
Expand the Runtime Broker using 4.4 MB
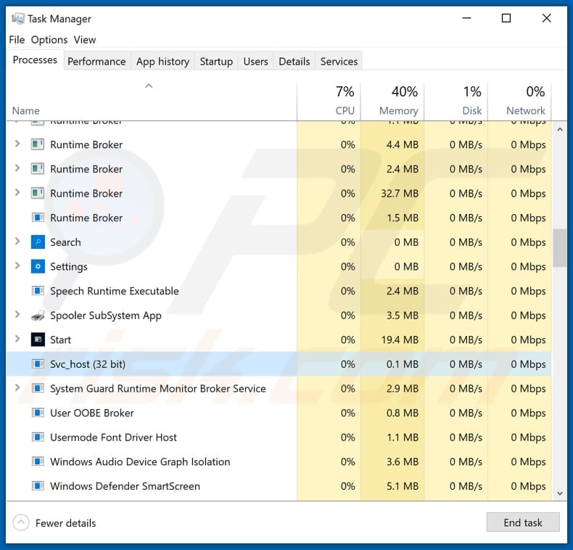pyautogui.click(x=17, y=144)
